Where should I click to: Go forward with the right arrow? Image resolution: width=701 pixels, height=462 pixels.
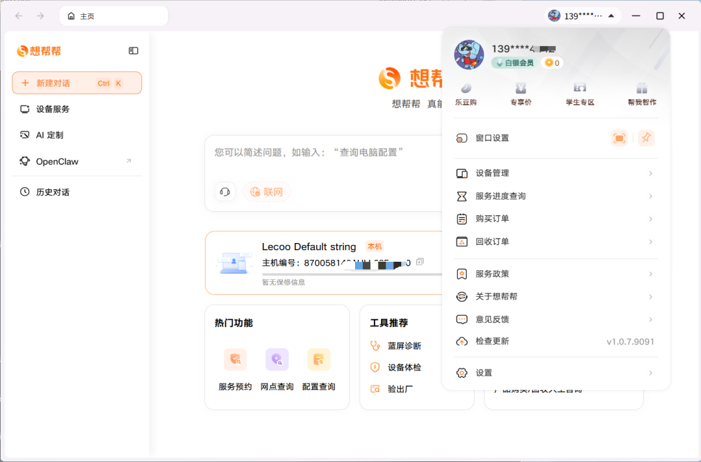point(41,16)
